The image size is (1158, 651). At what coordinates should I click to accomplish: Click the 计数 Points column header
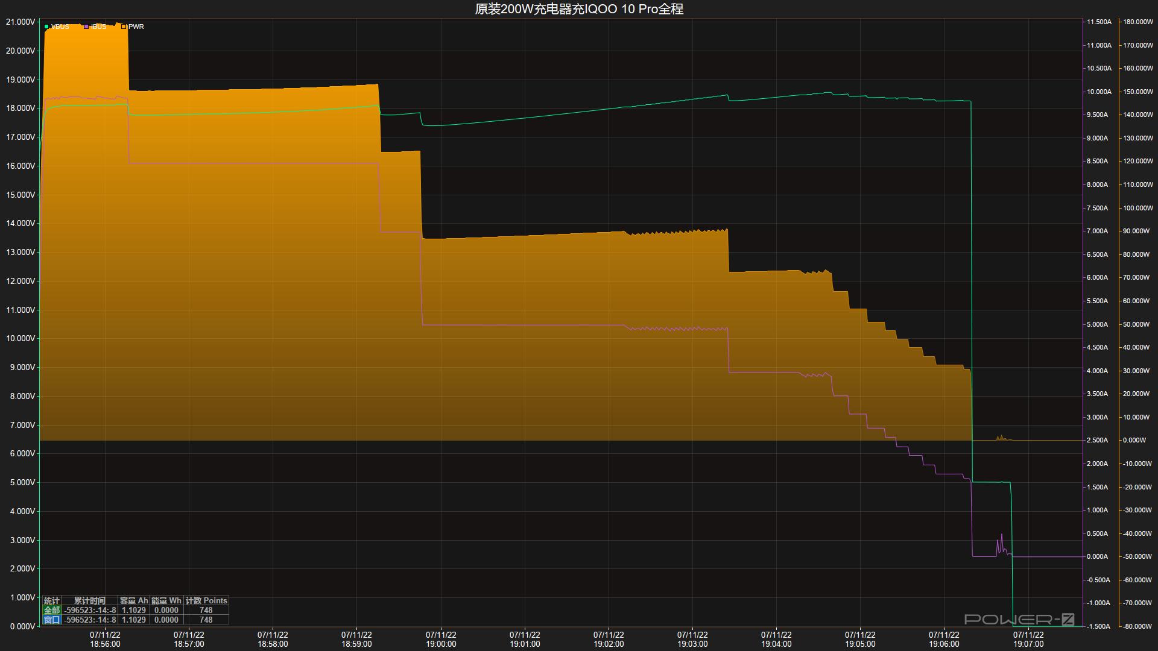pos(206,600)
